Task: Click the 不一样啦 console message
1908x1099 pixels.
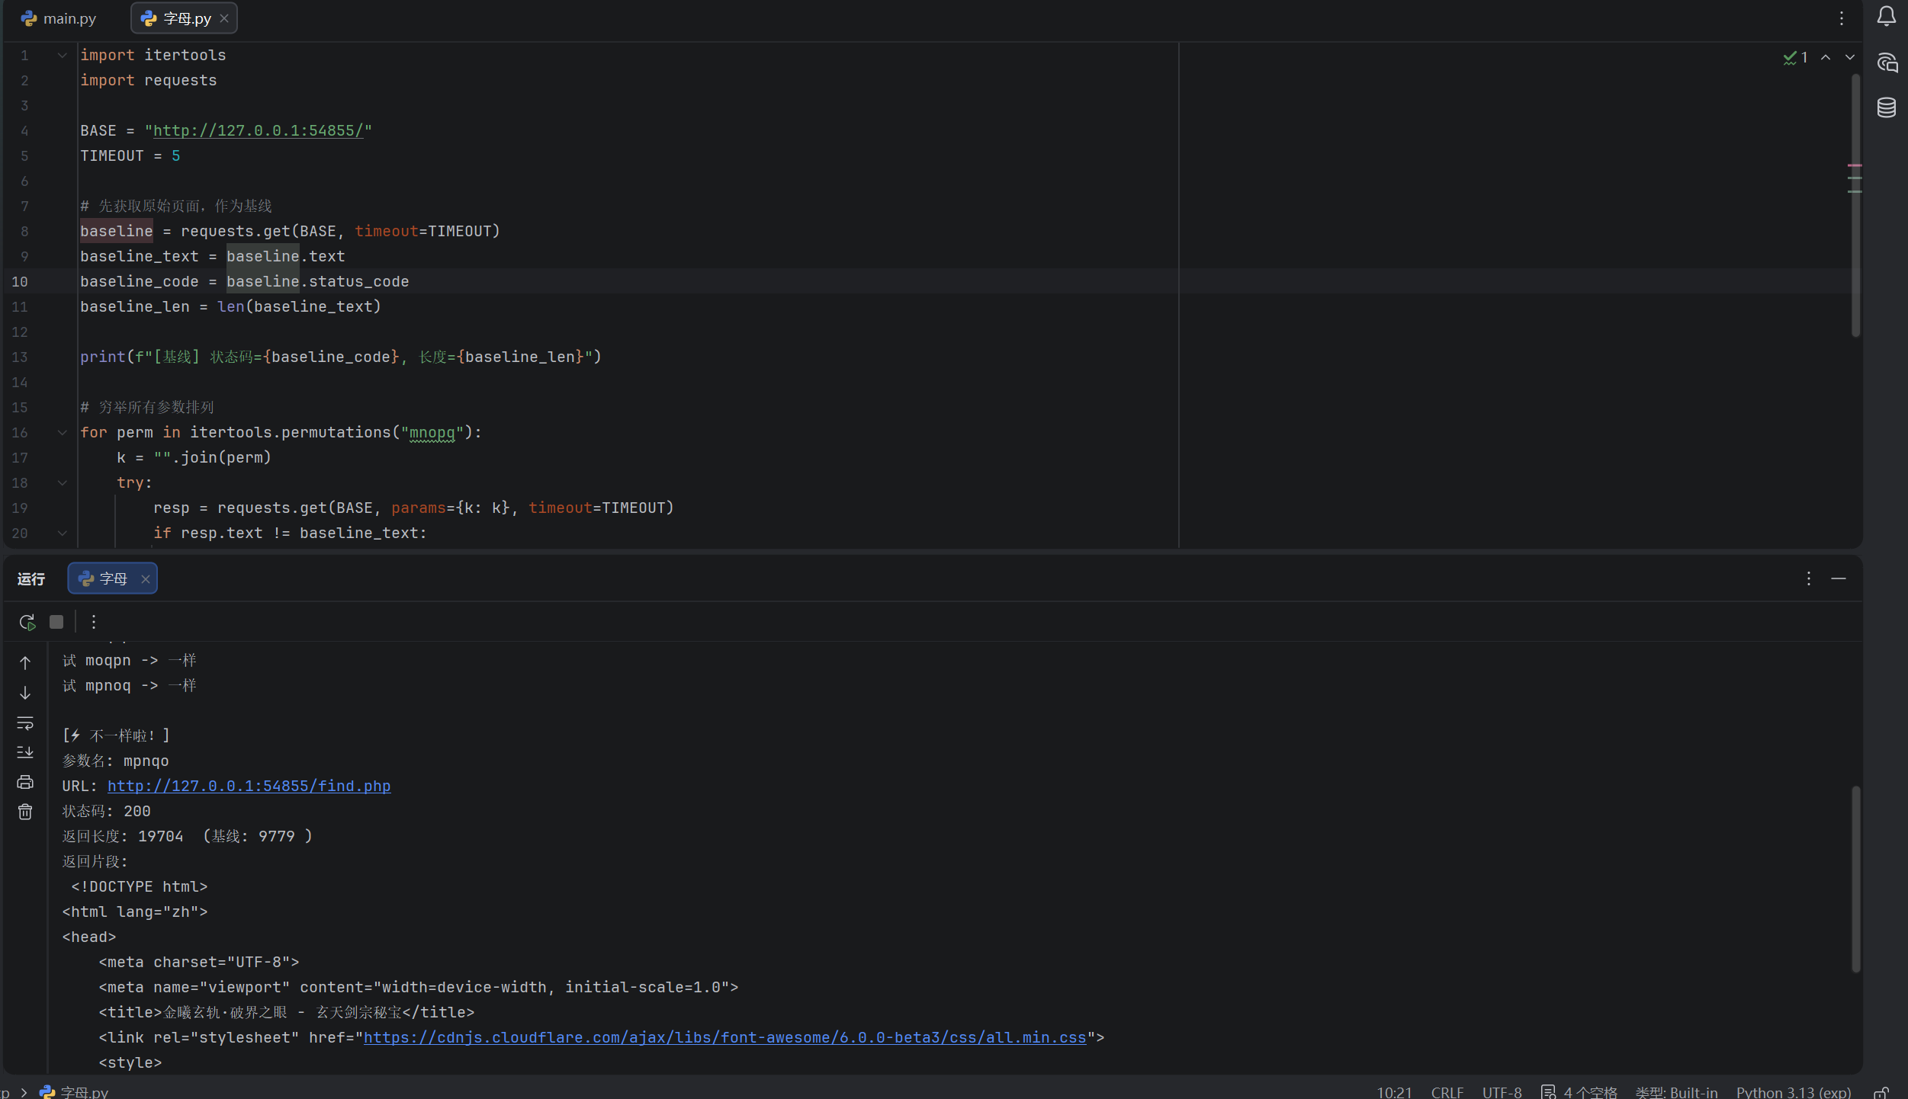Action: pyautogui.click(x=117, y=735)
